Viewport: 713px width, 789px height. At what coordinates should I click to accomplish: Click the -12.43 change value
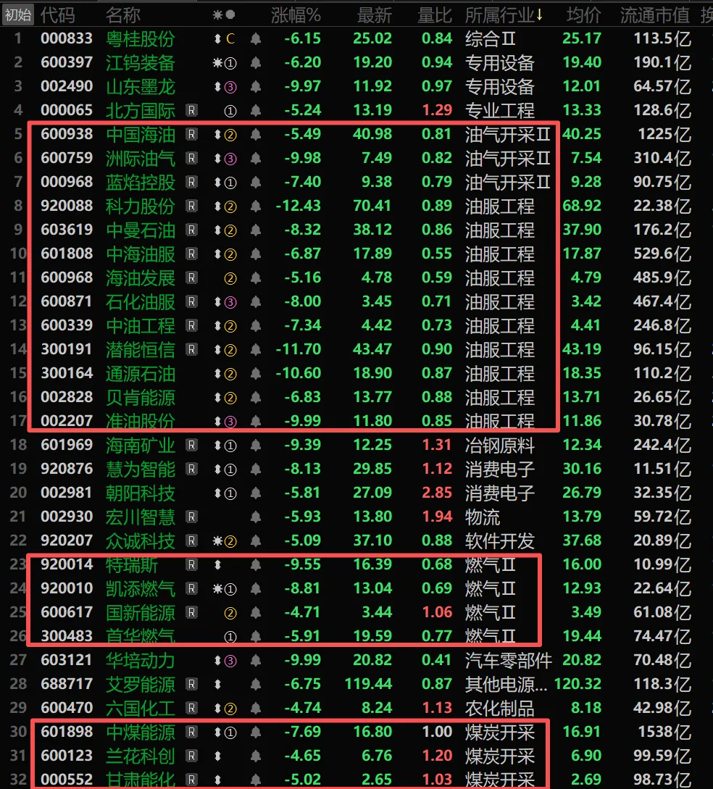299,206
